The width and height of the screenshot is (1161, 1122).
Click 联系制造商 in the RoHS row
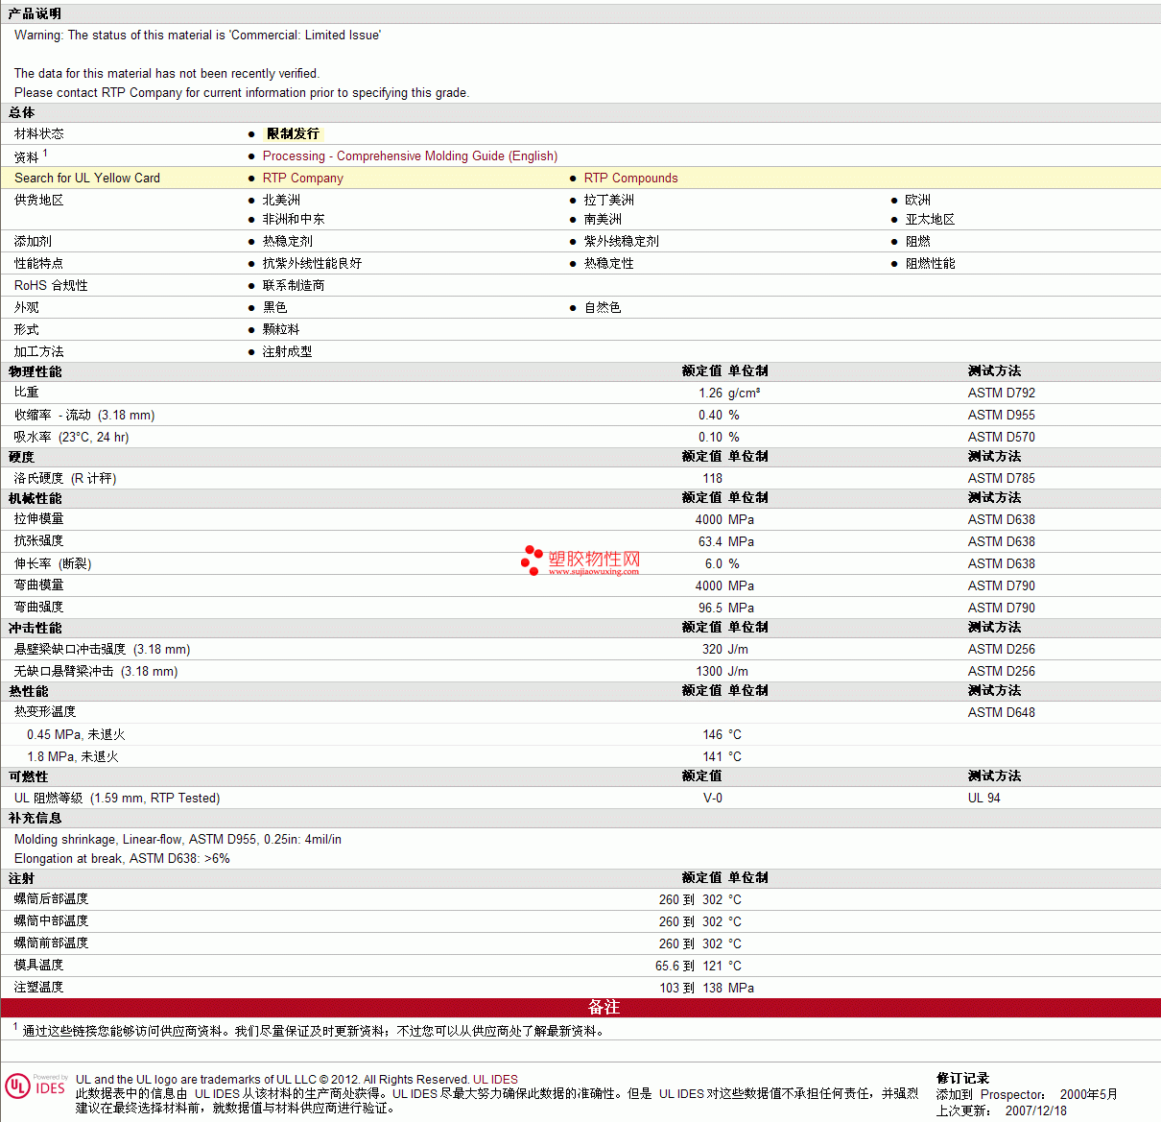(294, 285)
